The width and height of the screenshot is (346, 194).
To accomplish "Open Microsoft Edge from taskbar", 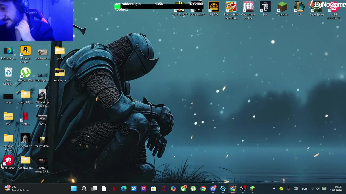I will [124, 189].
